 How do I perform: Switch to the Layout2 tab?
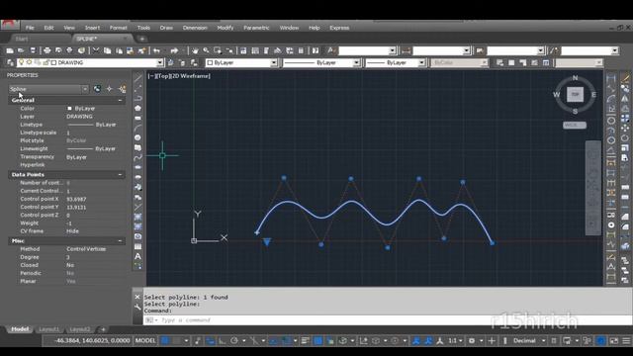[79, 329]
